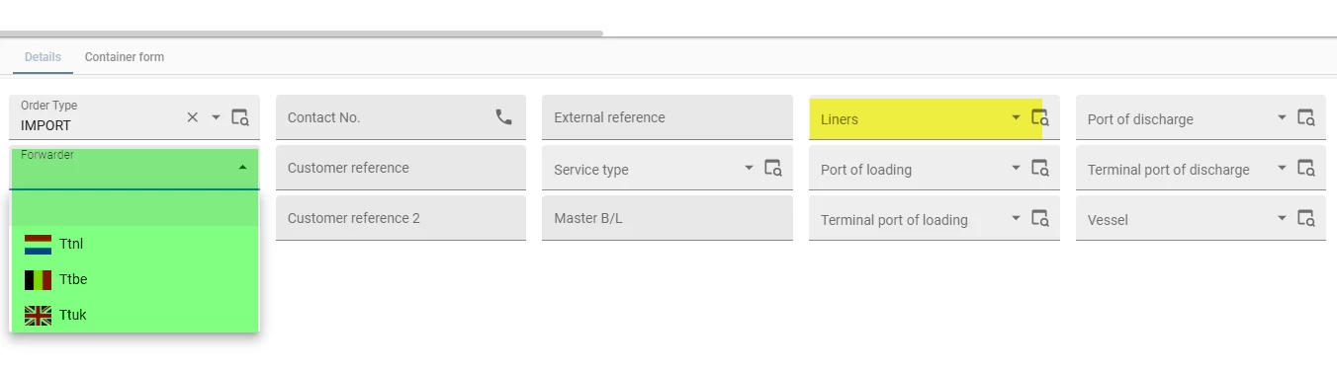Expand the Liners dropdown arrow

click(1016, 117)
